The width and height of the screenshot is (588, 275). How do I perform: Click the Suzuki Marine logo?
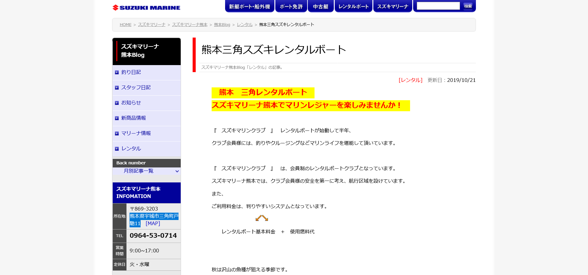coord(146,8)
